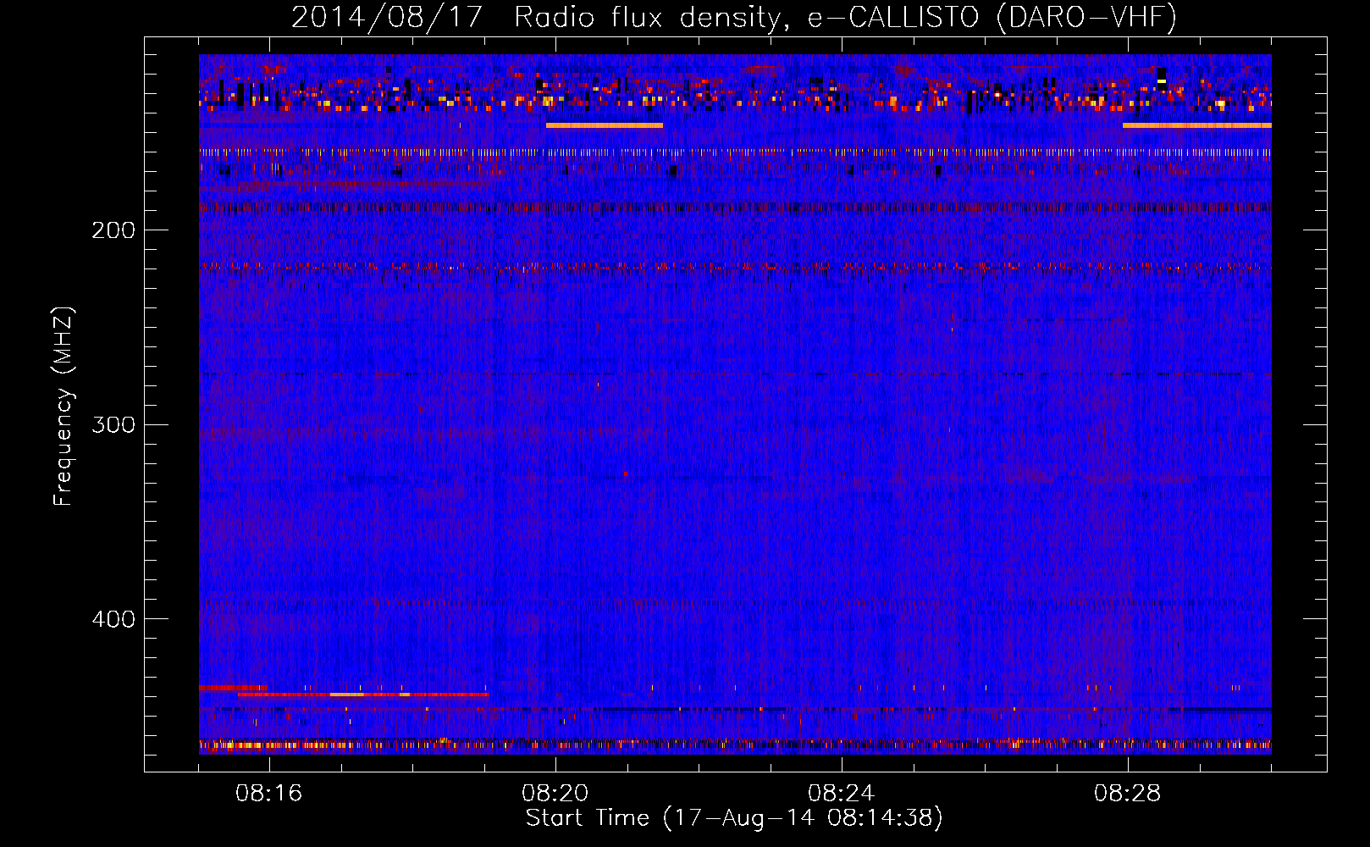The width and height of the screenshot is (1370, 847).
Task: Click the 300 frequency tick label
Action: (113, 424)
